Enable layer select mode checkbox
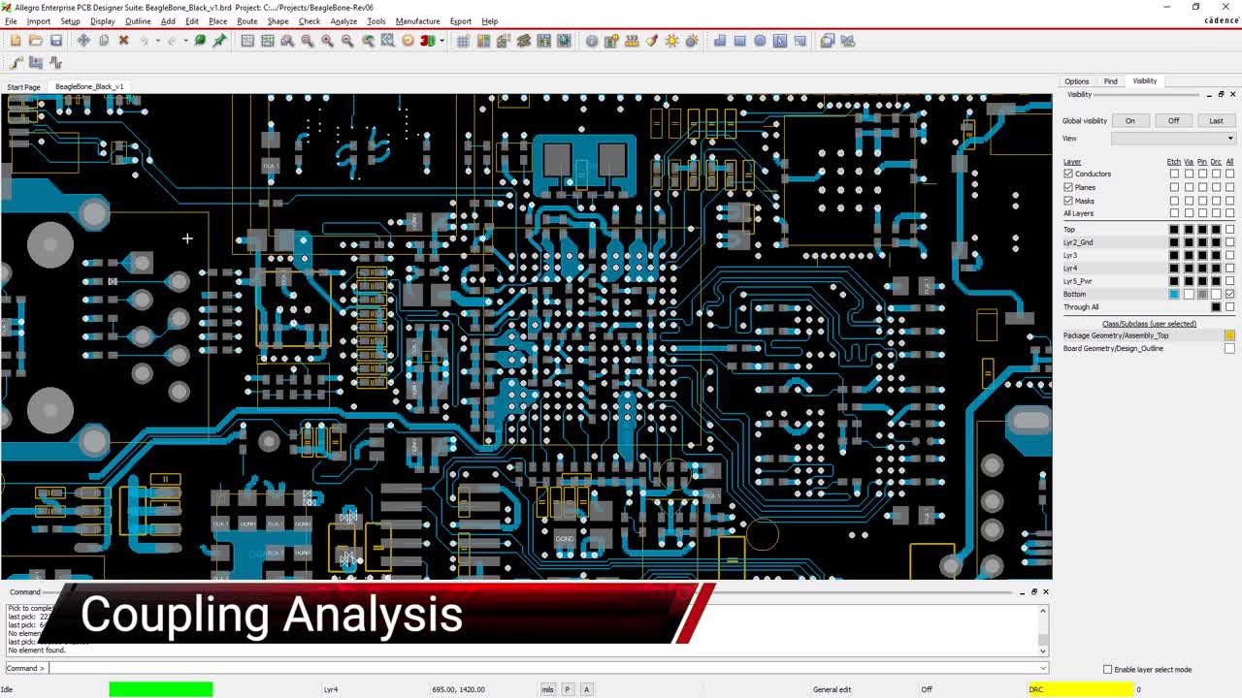The height and width of the screenshot is (698, 1242). point(1107,669)
